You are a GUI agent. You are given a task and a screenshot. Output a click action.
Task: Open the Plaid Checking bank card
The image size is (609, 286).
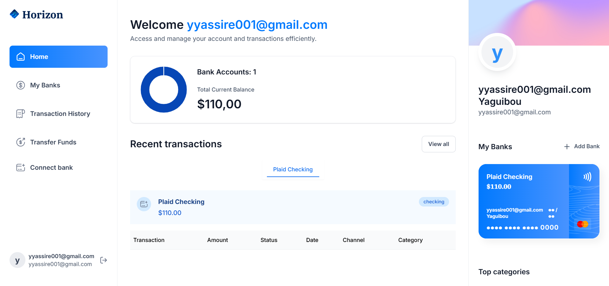539,201
